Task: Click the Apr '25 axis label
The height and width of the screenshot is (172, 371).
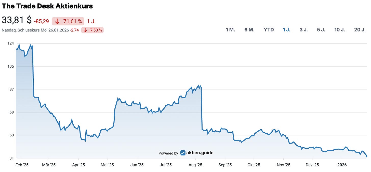Action: coord(78,165)
